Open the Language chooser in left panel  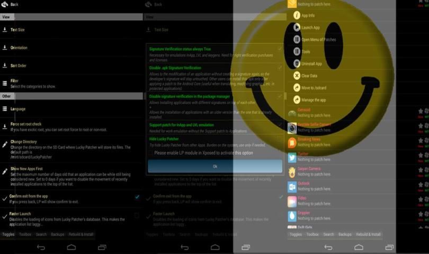pos(17,109)
